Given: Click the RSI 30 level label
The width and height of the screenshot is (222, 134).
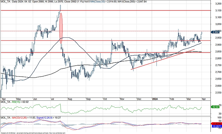Looking at the screenshot, I should (220, 114).
